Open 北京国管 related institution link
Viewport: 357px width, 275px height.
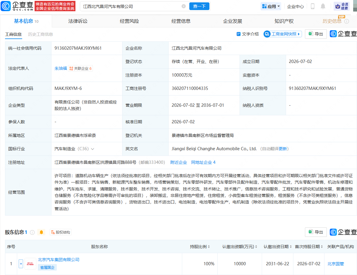tap(336, 264)
